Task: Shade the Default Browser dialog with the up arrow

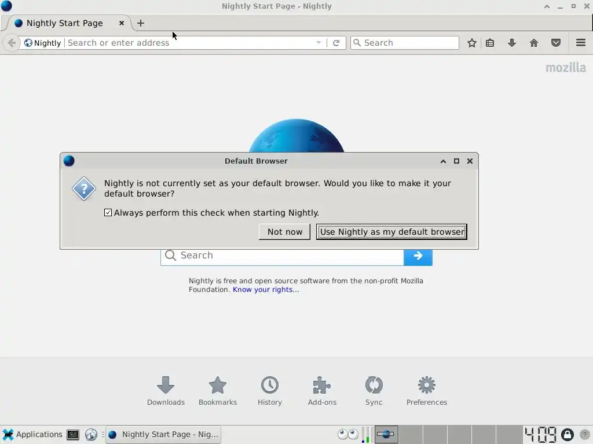Action: [443, 161]
